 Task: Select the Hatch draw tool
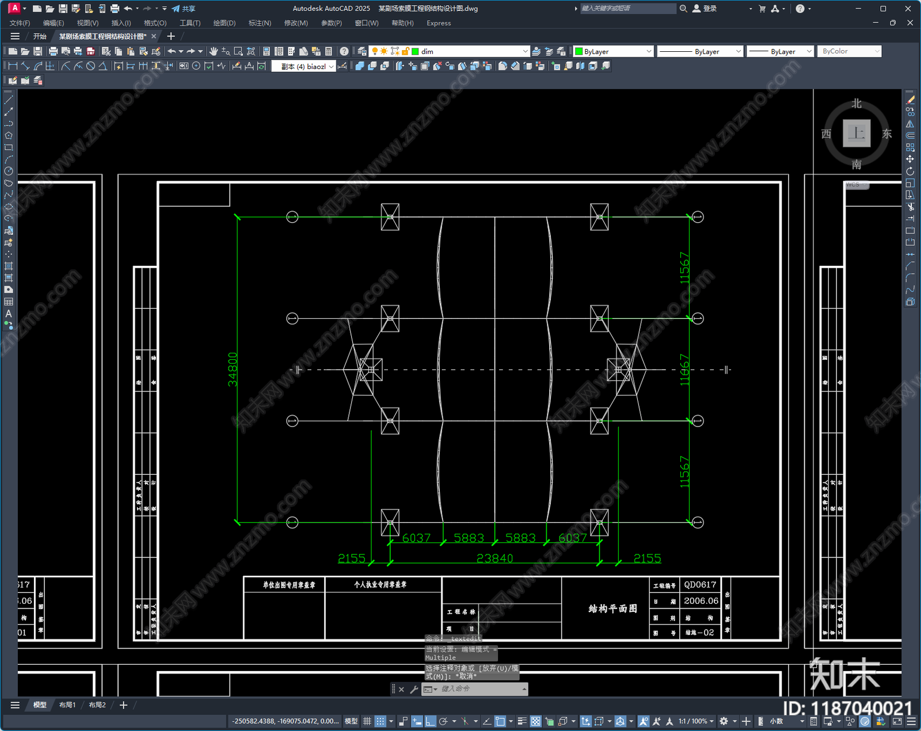9,266
